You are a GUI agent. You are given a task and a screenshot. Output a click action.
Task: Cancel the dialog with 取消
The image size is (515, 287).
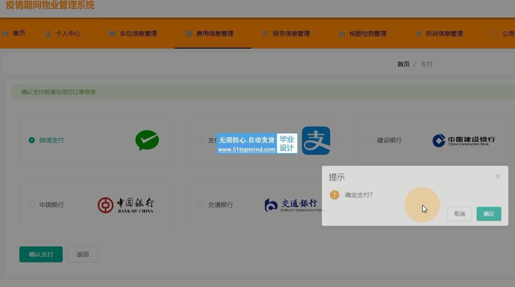pyautogui.click(x=460, y=214)
